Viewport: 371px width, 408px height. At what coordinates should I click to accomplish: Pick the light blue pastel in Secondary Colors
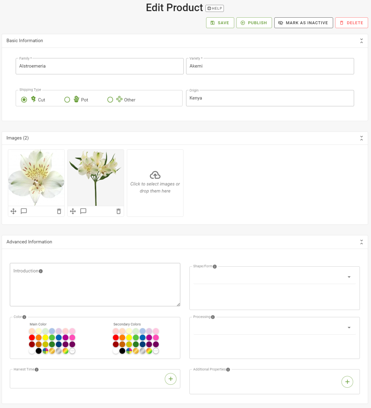[x=142, y=331]
